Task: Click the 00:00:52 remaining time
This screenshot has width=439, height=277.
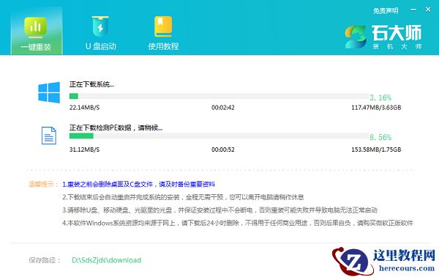Action: [x=223, y=149]
